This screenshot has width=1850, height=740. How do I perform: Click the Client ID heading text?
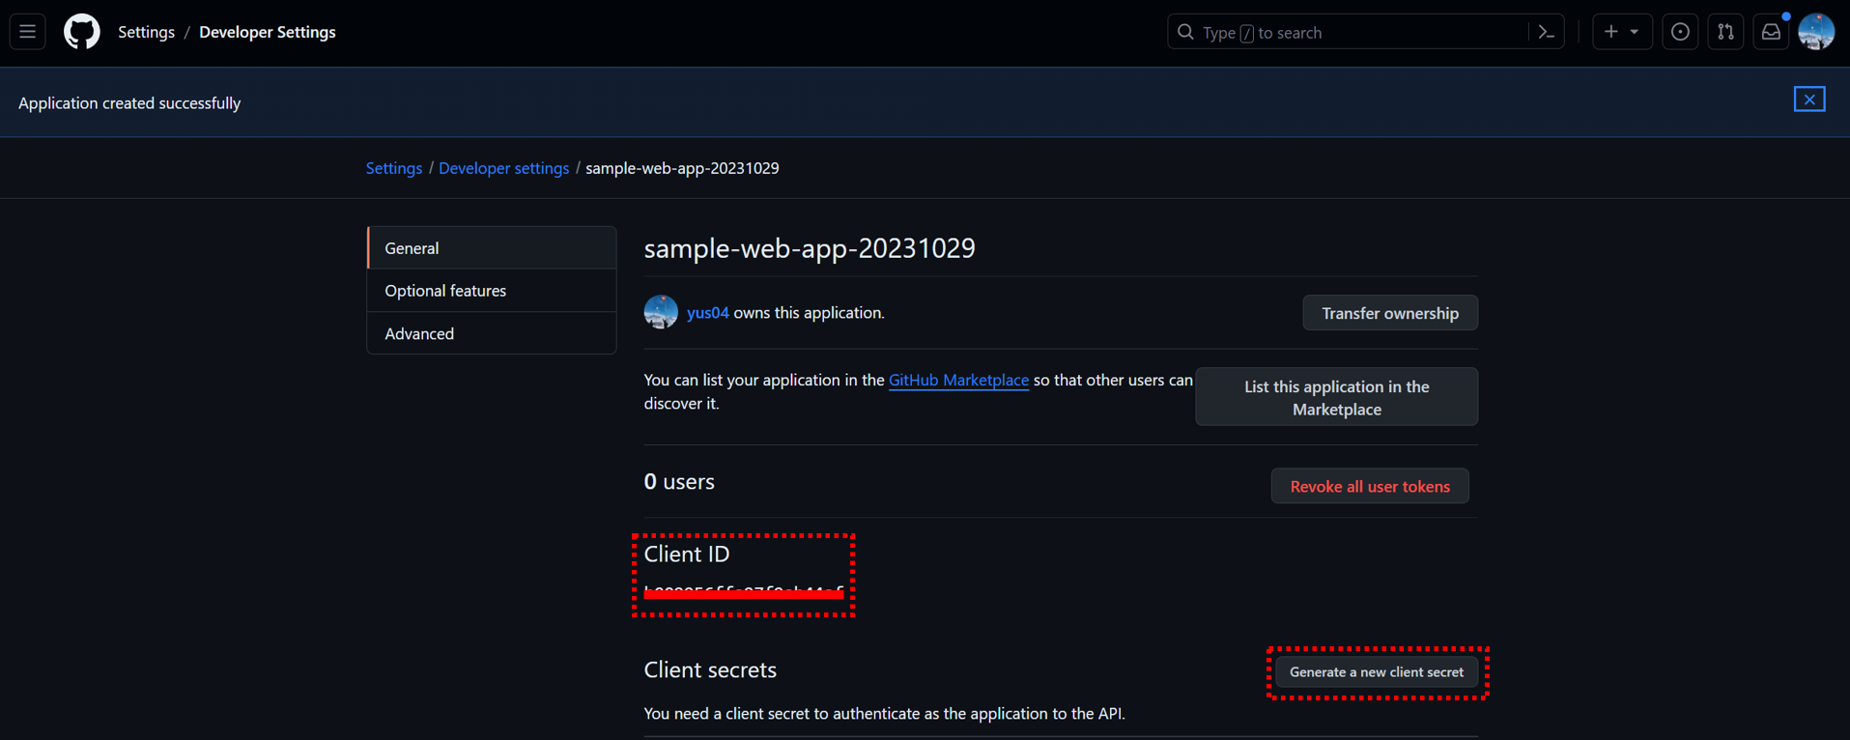tap(687, 554)
